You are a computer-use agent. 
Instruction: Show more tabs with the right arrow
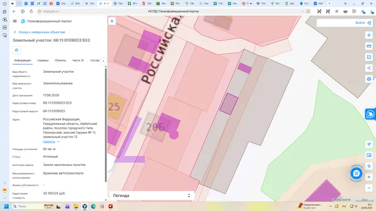click(x=103, y=61)
